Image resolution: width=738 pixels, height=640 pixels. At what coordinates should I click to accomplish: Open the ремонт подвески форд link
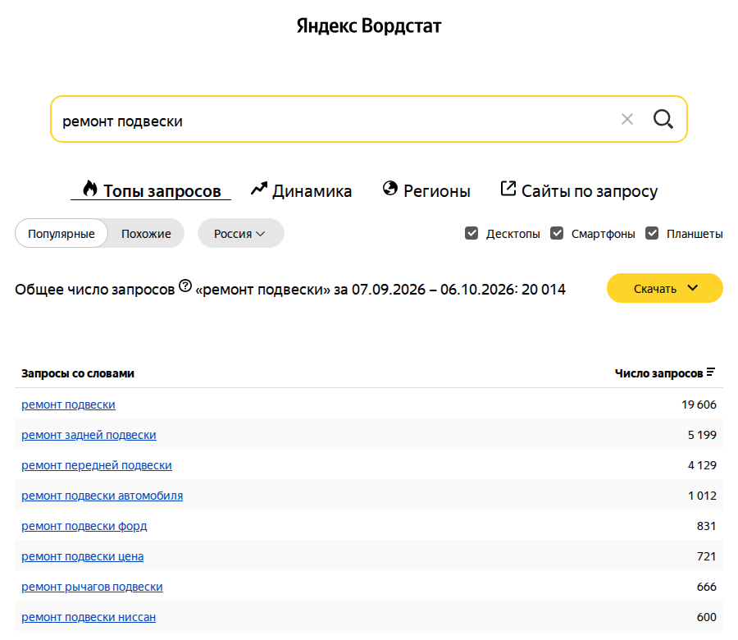click(84, 526)
